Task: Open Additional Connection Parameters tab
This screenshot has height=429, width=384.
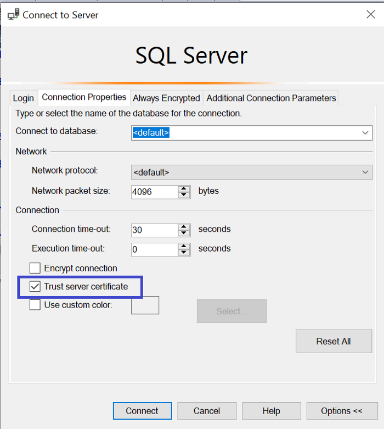Action: (x=271, y=98)
